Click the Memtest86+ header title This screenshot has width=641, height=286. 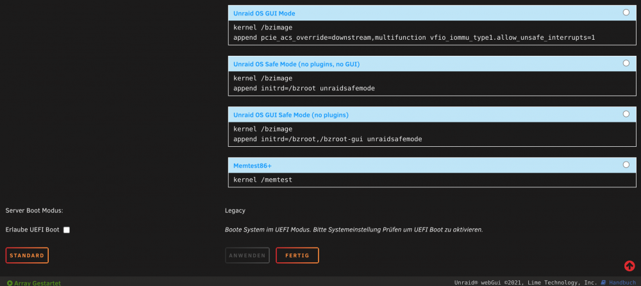(252, 165)
